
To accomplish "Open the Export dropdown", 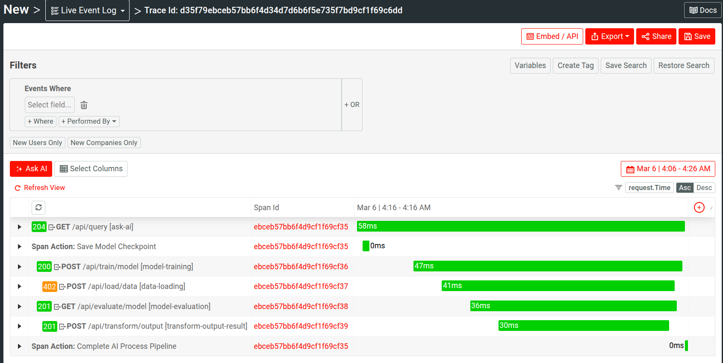I will click(x=610, y=36).
